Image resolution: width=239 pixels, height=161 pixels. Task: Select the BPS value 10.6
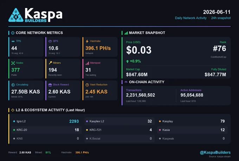(53, 48)
